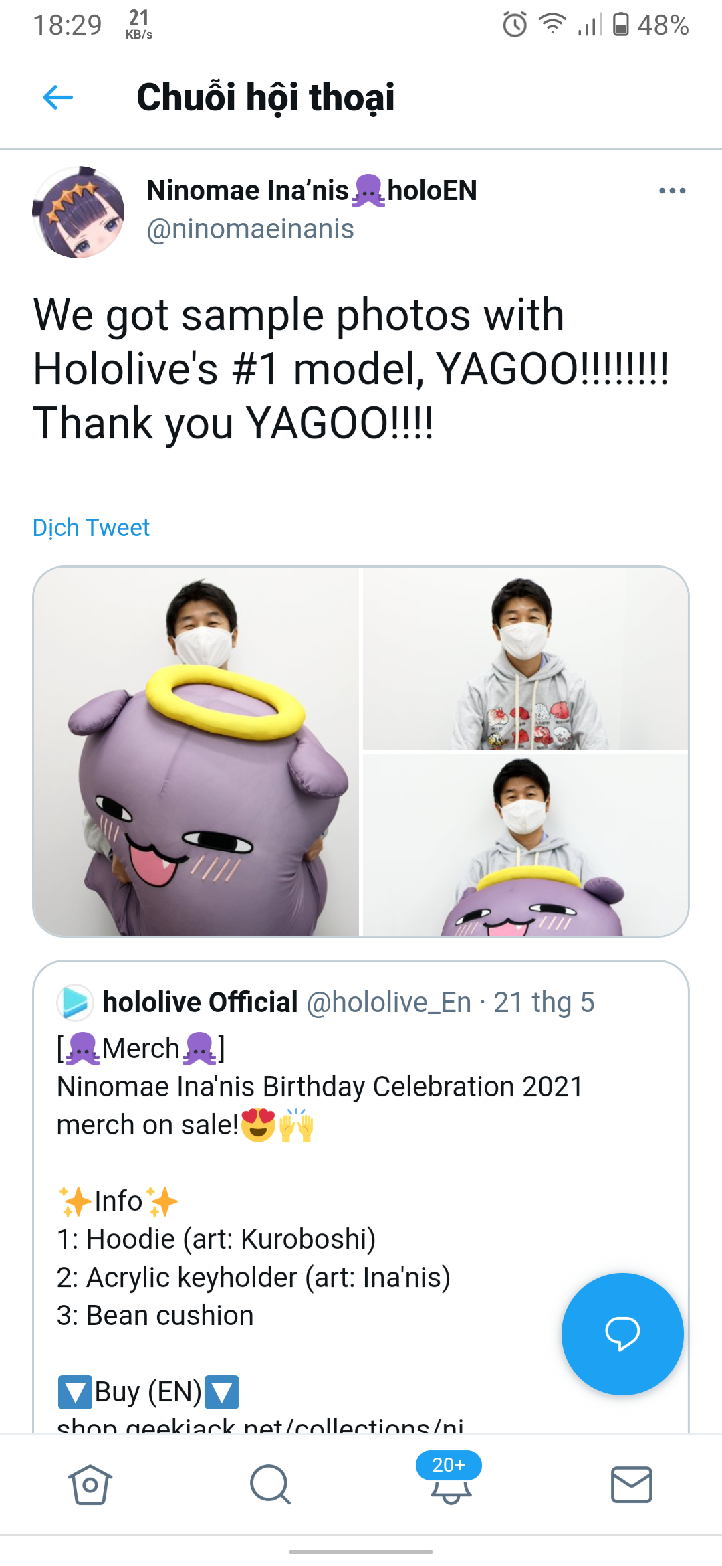Tap the @ninomaeinanis handle

(249, 230)
